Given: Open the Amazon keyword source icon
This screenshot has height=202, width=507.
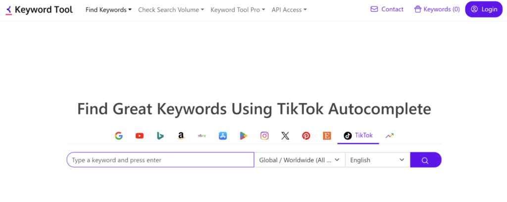Looking at the screenshot, I should click(181, 136).
